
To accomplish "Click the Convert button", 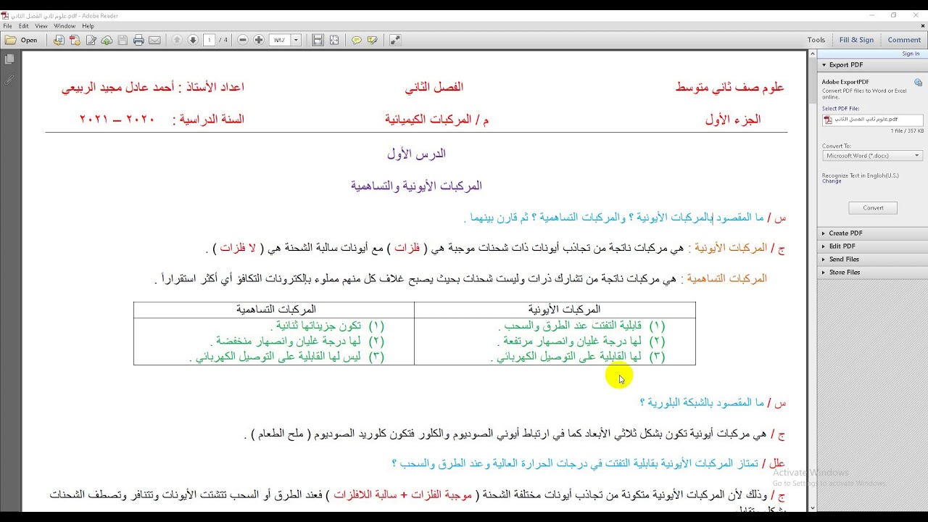I will pos(873,208).
